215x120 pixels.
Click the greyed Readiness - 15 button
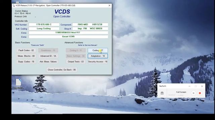click(x=48, y=50)
